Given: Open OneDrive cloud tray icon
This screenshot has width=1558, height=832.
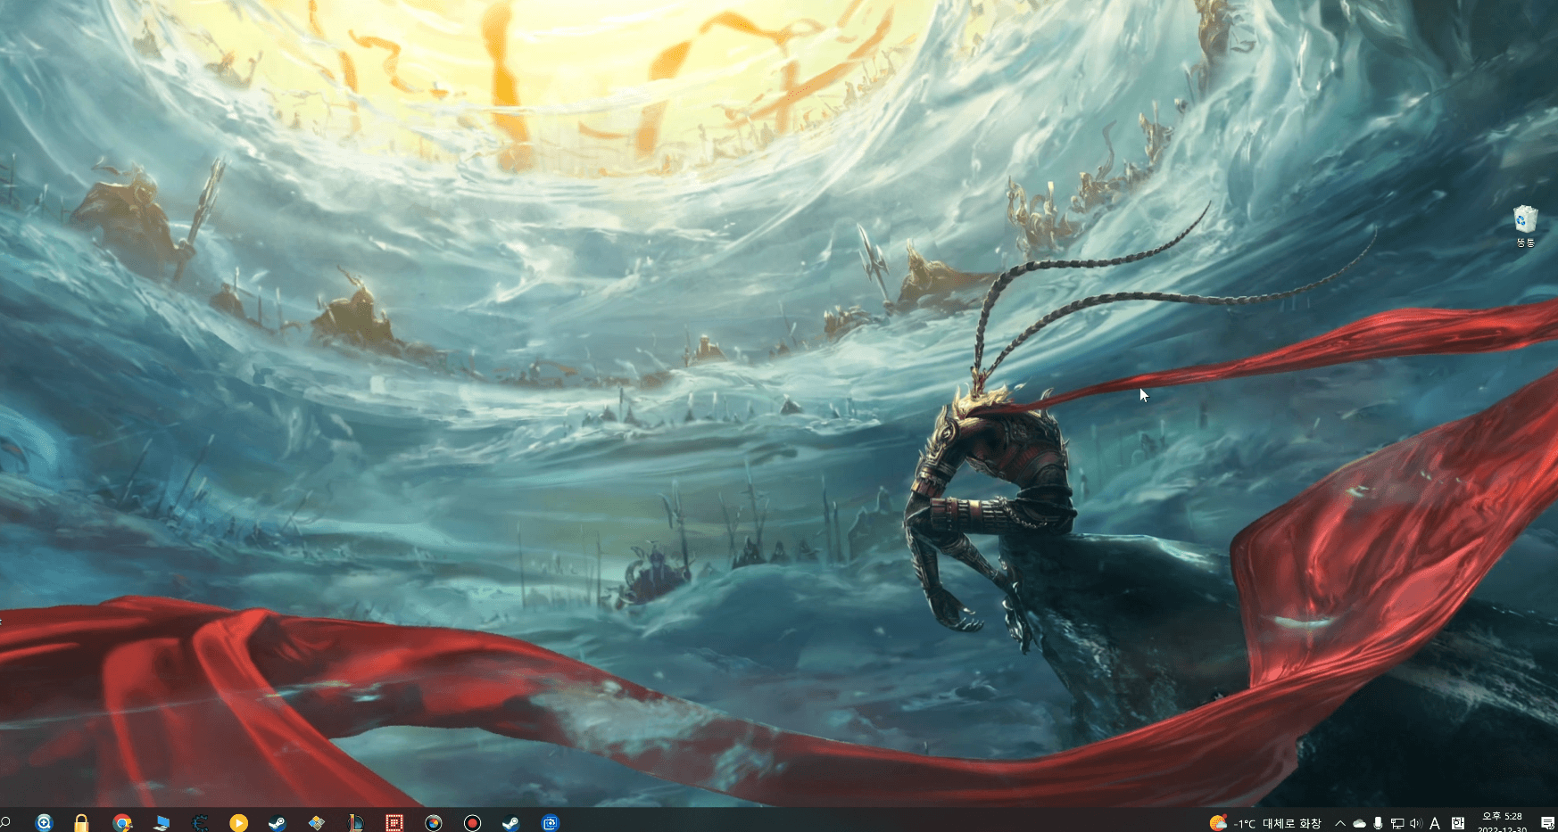Looking at the screenshot, I should click(x=1359, y=823).
